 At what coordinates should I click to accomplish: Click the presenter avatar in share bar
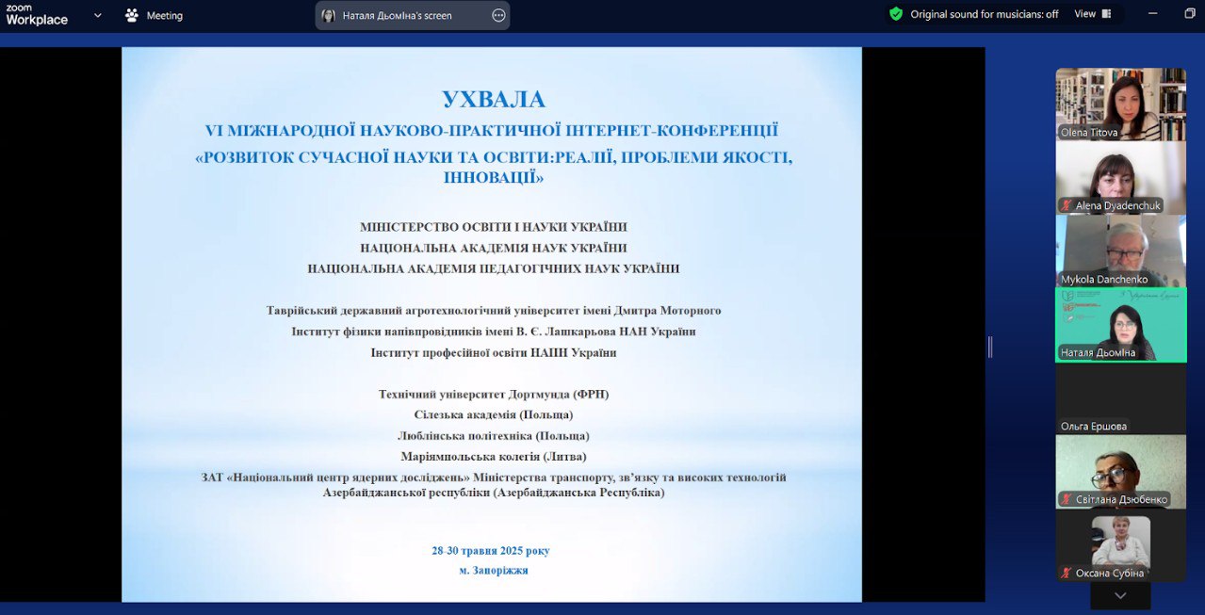point(328,15)
